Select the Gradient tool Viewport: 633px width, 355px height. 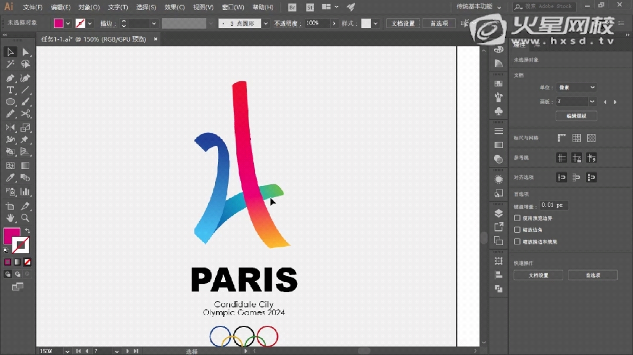(25, 166)
